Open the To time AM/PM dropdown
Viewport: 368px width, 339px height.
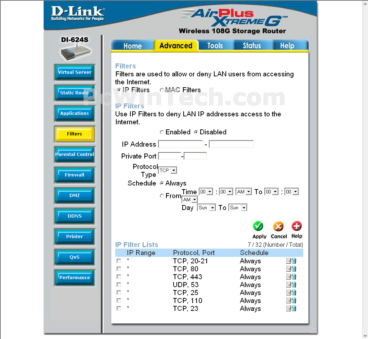coord(190,200)
